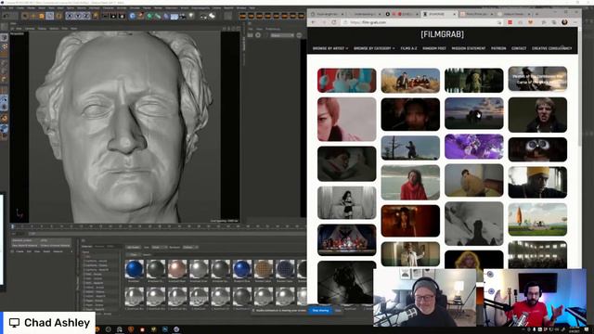Click the blue Cube primitive icon

point(132,16)
